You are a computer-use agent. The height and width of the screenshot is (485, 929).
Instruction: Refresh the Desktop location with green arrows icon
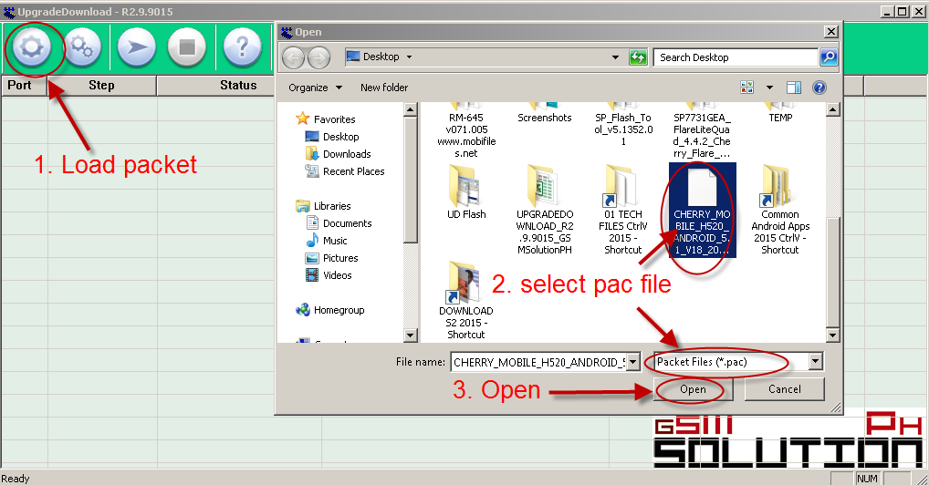(x=638, y=57)
